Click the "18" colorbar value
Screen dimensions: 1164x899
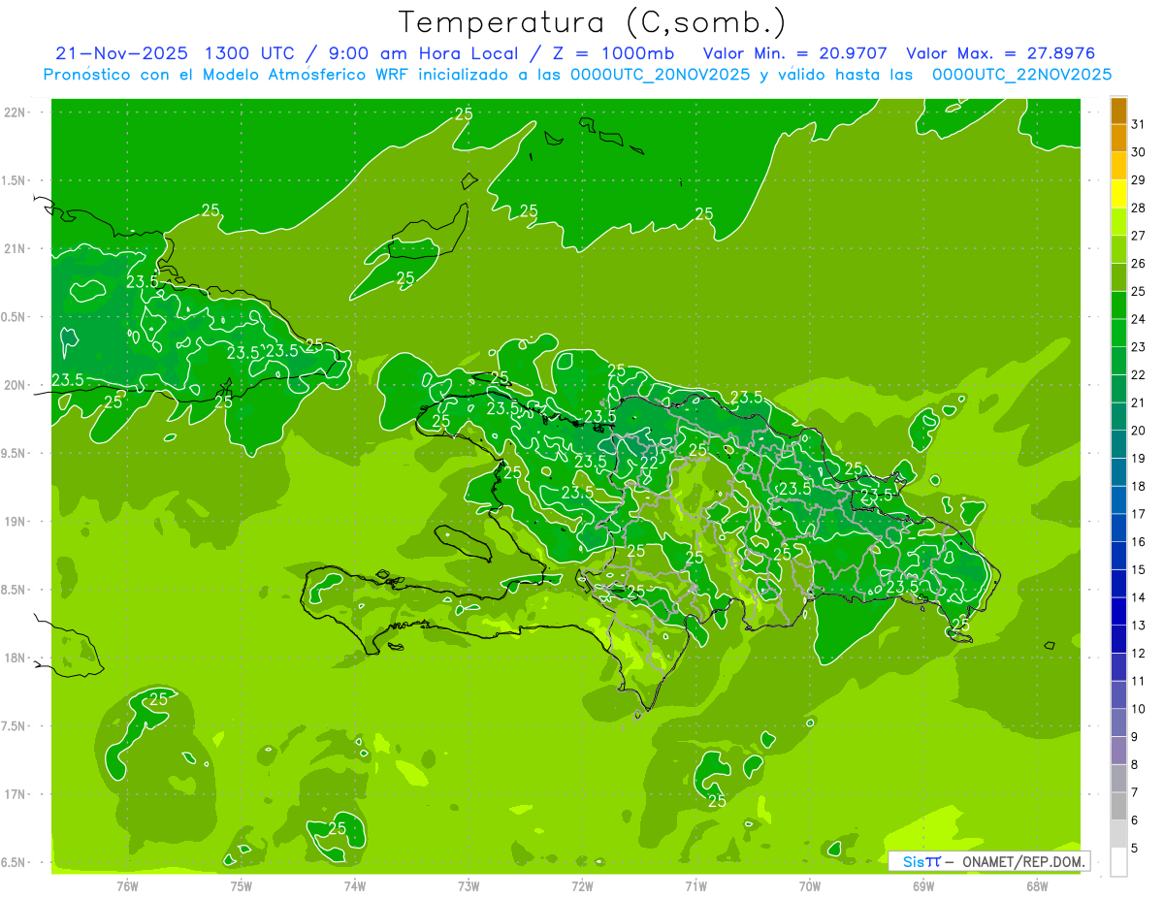(1139, 487)
